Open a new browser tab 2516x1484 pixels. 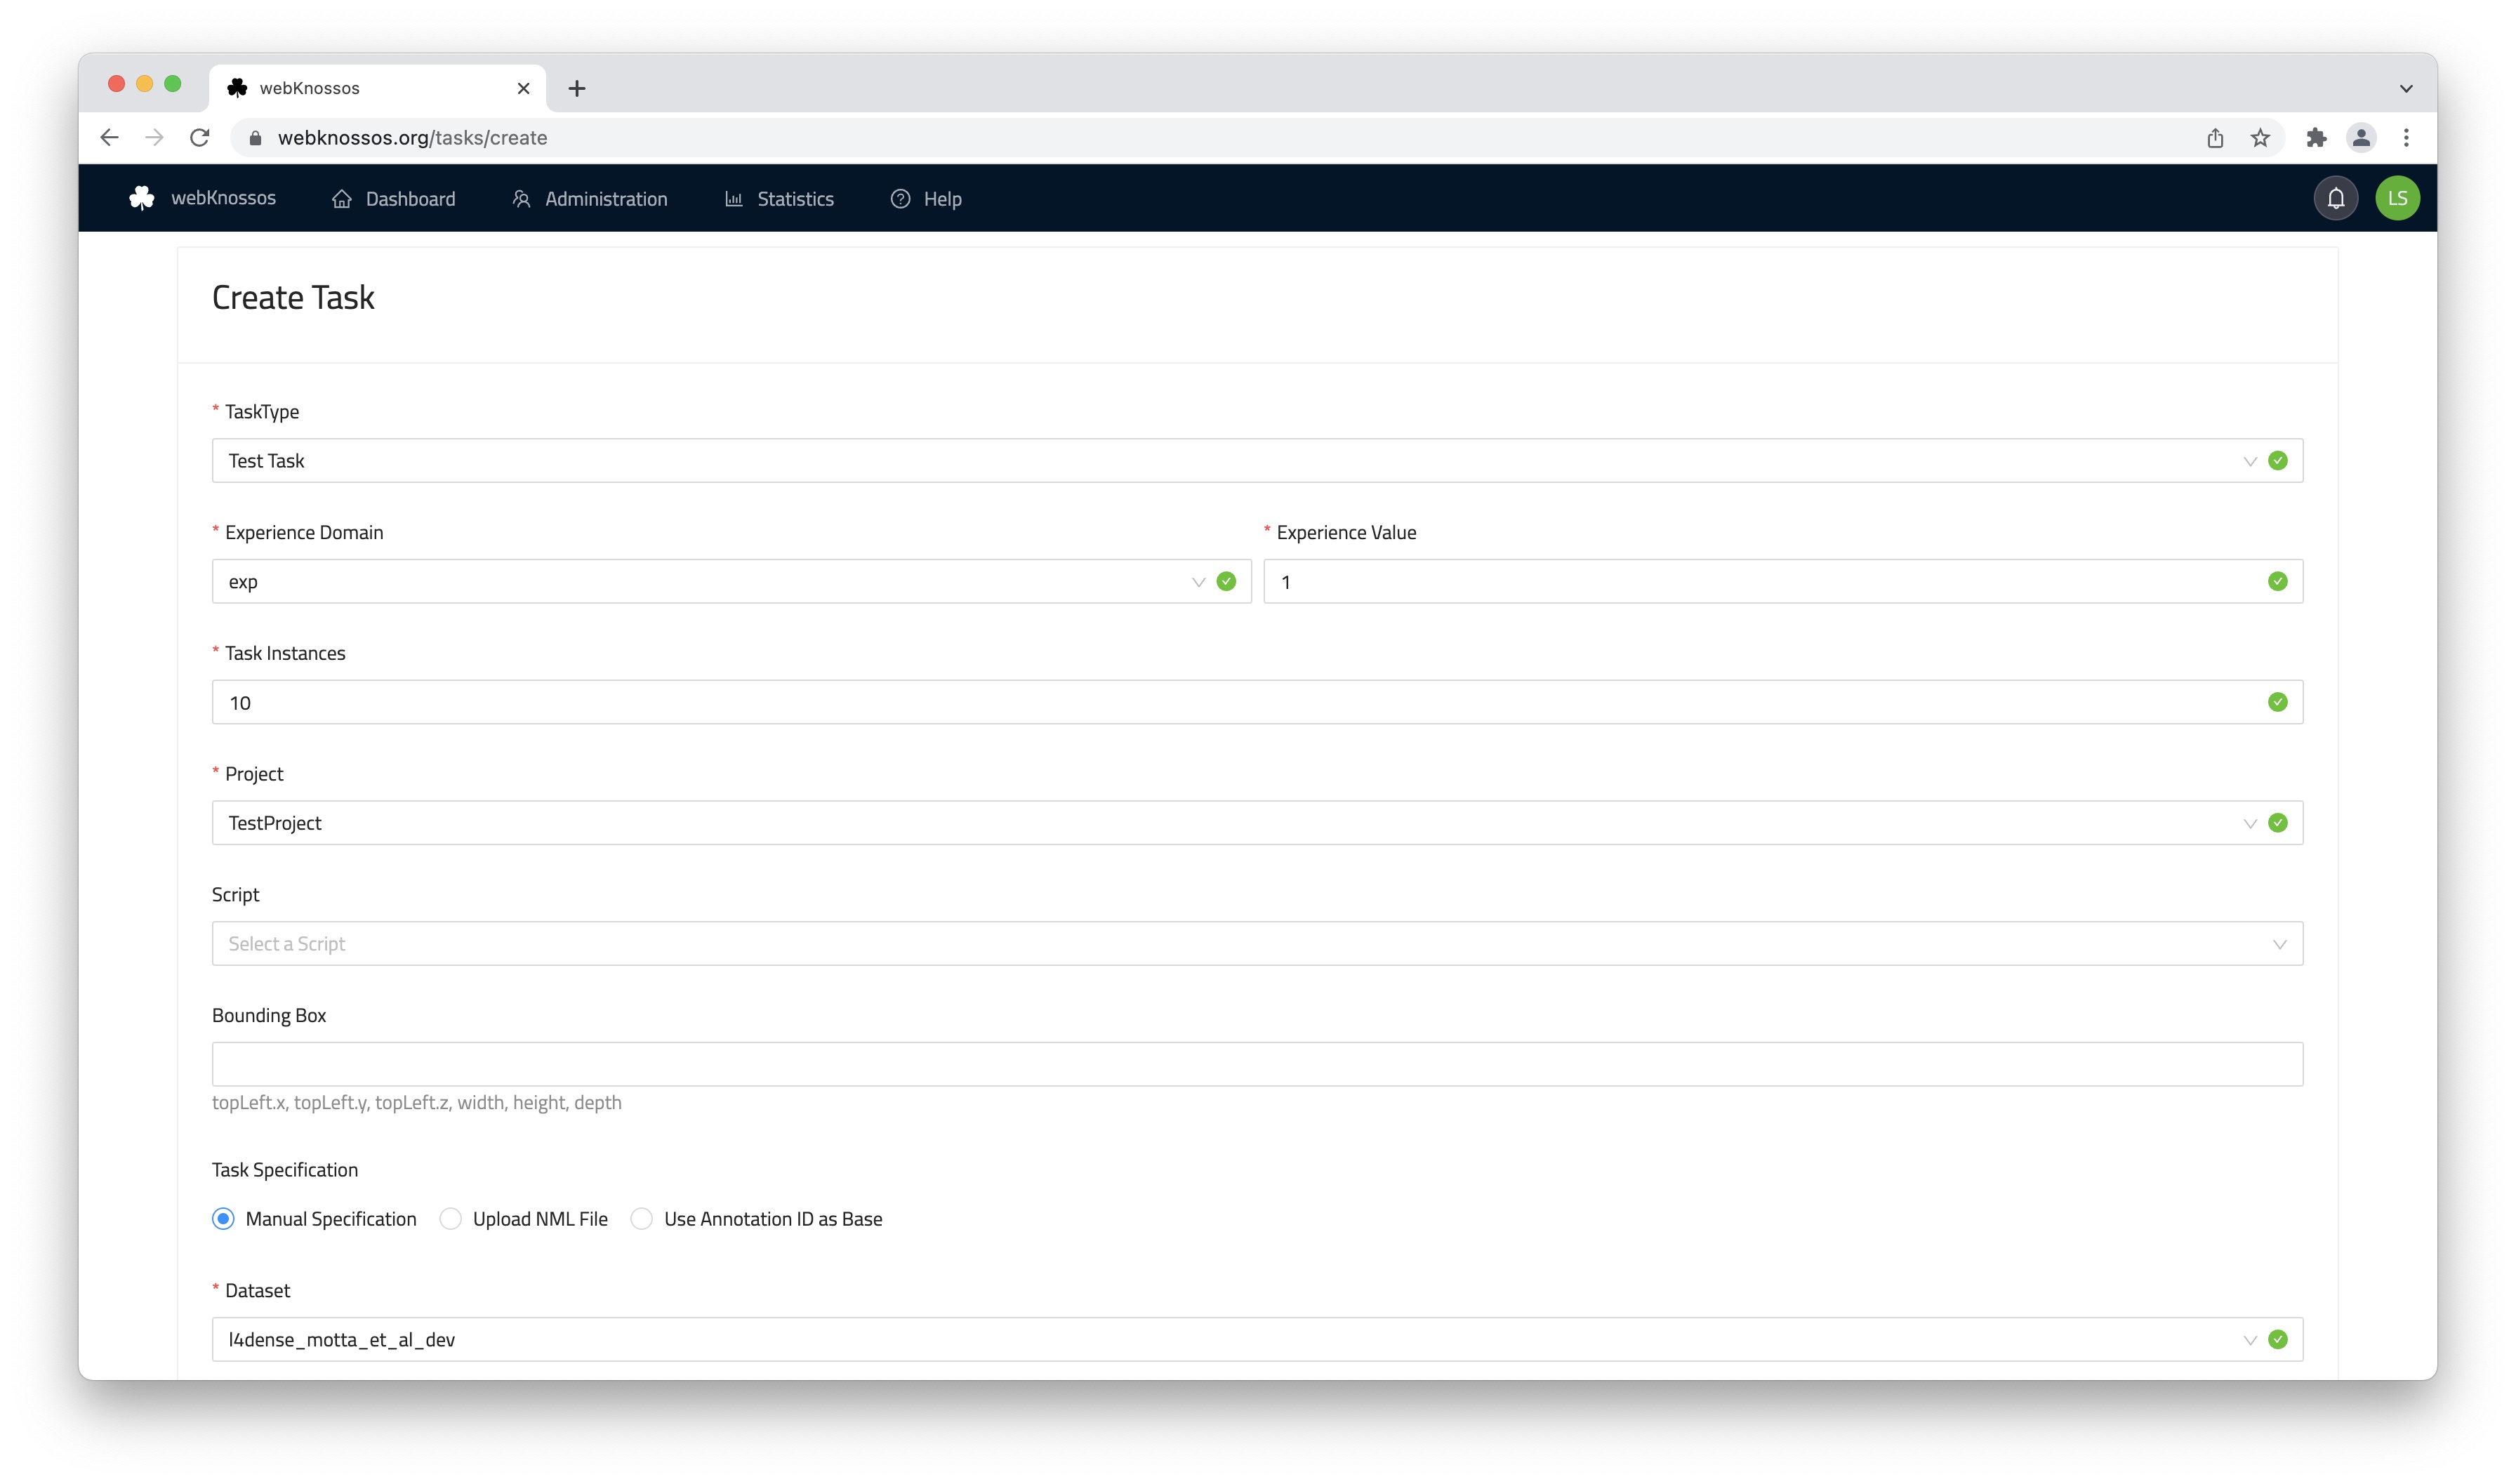pyautogui.click(x=577, y=88)
